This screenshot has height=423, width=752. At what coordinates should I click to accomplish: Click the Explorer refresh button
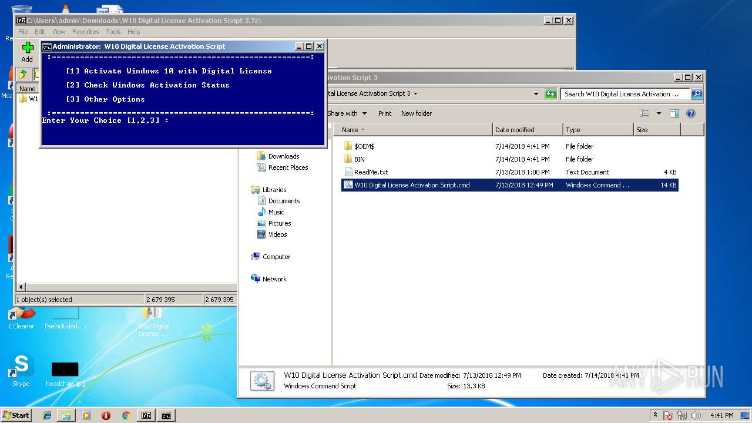(550, 94)
